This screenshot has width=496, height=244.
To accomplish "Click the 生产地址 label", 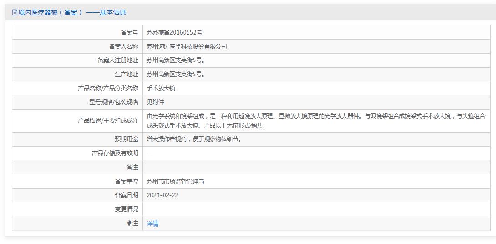I will 126,74.
